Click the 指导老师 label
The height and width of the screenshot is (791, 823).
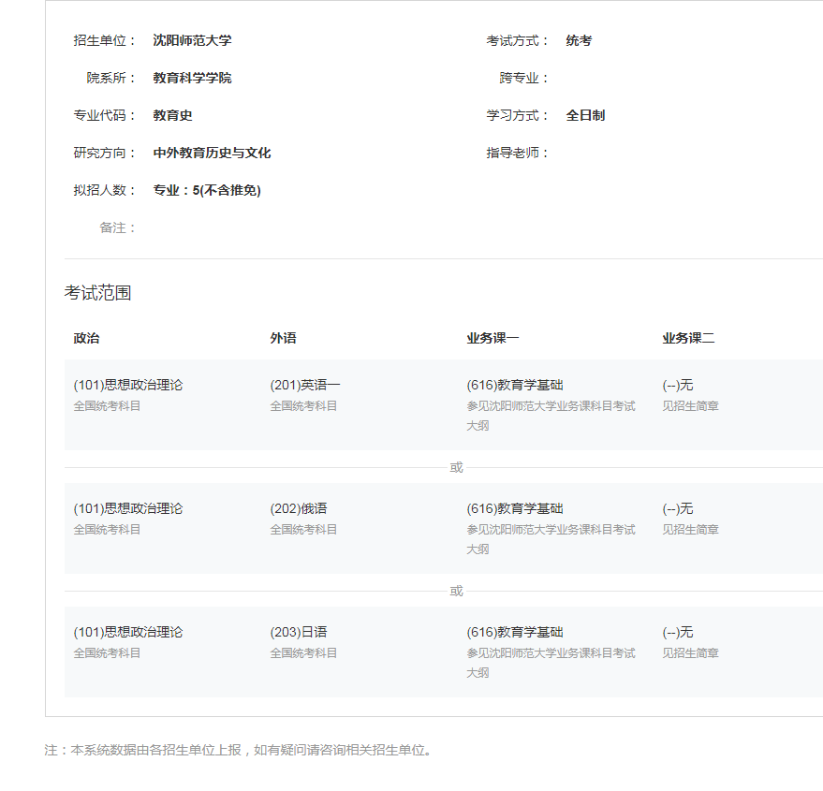pos(517,153)
